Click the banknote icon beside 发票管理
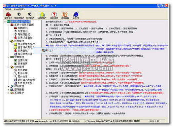This screenshot has width=173, height=127. coord(12,57)
